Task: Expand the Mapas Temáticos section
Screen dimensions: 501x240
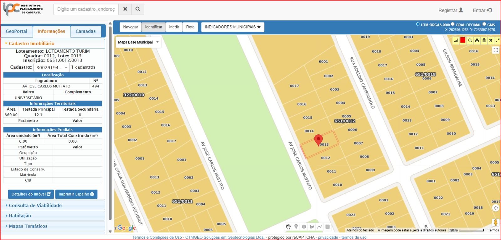Action: coord(53,226)
